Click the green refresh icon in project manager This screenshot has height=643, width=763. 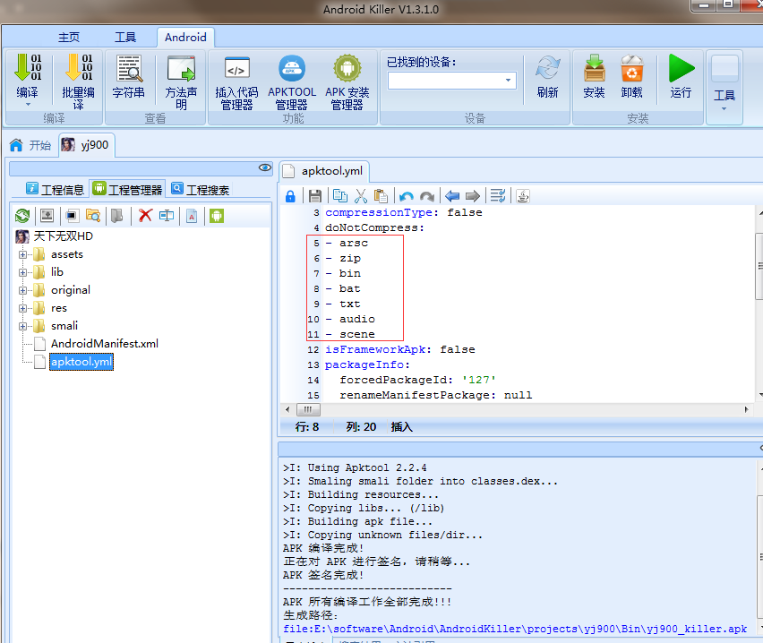coord(22,216)
